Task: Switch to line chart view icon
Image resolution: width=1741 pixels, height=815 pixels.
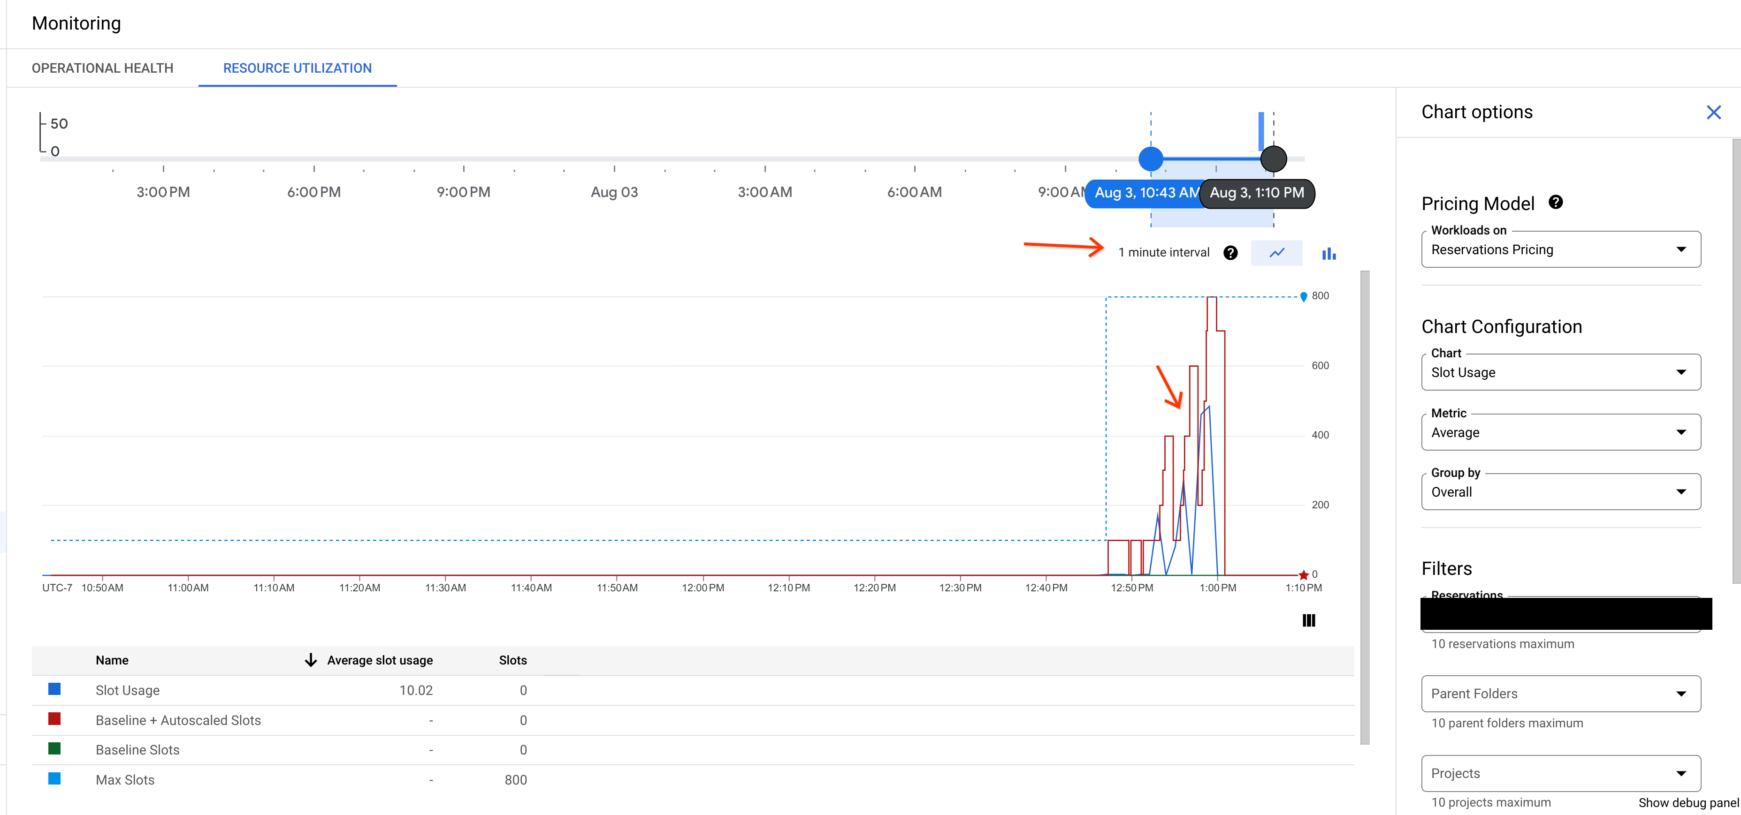Action: (x=1277, y=253)
